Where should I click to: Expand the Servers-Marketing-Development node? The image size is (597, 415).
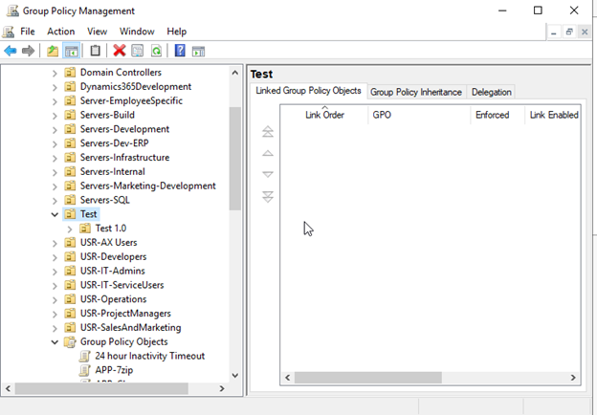[55, 186]
